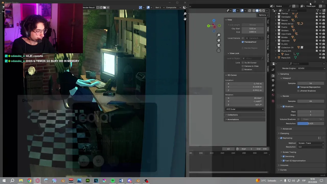Open the Raytracing Resolution 1:2 dropdown

(x=311, y=147)
